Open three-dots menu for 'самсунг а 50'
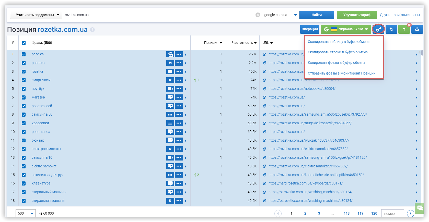This screenshot has height=222, width=429. [x=179, y=115]
